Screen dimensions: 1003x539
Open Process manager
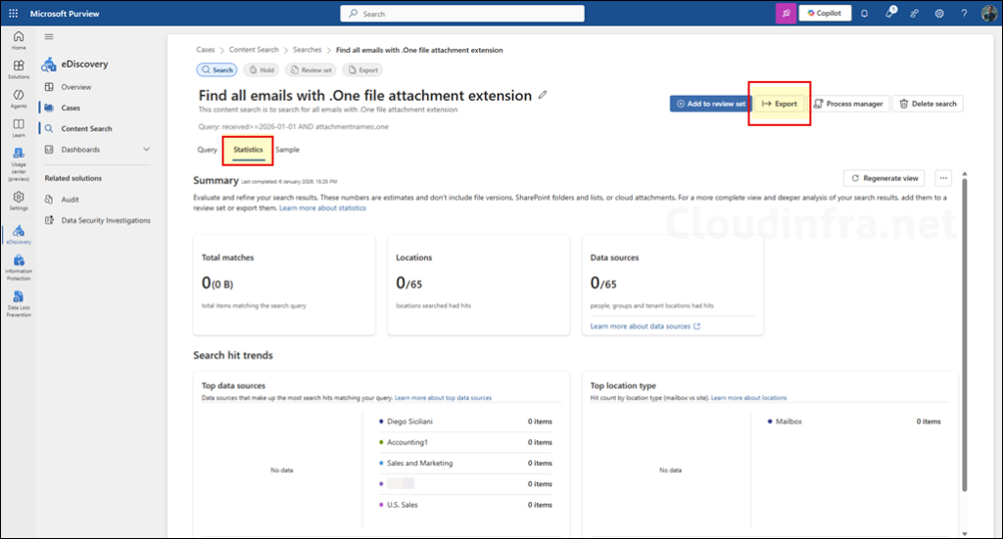[x=848, y=104]
